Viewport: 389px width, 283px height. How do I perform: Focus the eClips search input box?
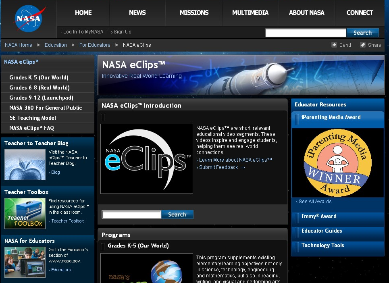131,214
